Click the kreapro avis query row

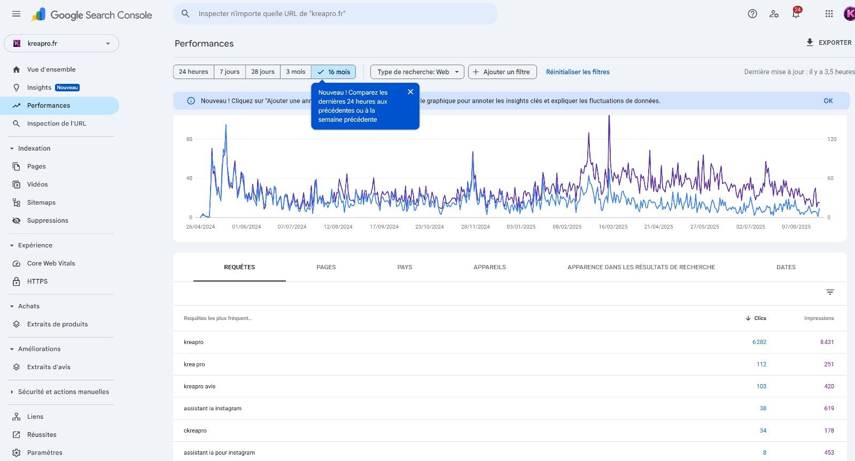pyautogui.click(x=510, y=386)
